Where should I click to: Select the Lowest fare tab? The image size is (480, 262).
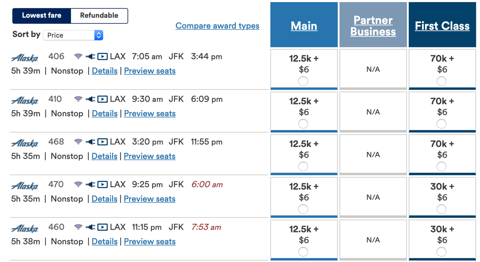pos(42,15)
